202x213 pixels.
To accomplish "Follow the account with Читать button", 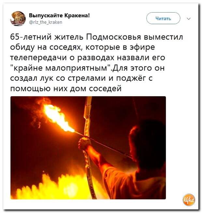I will [x=163, y=18].
